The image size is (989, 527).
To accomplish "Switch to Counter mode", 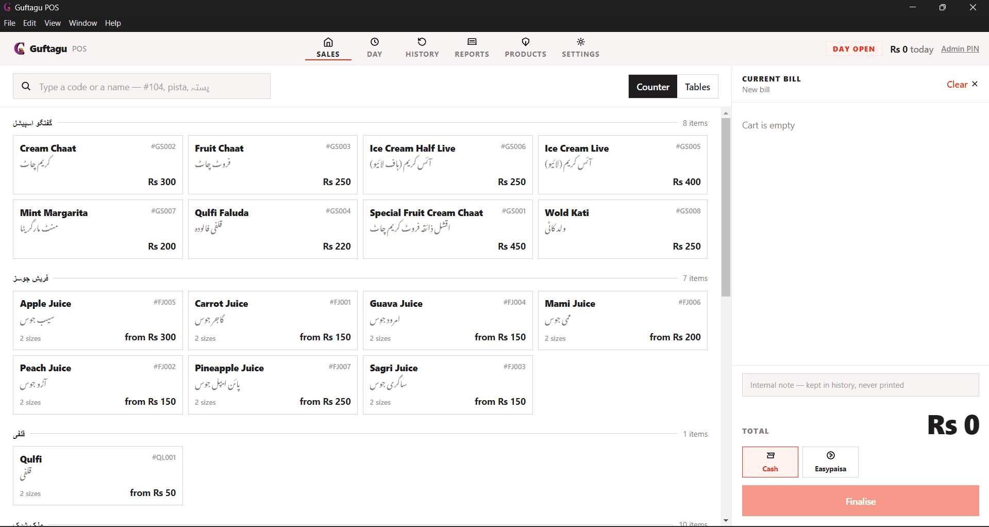I will [653, 87].
